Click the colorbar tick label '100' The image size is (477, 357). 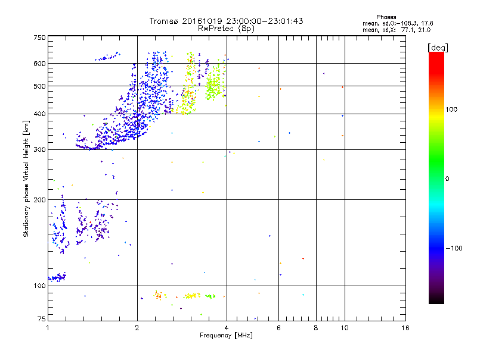click(x=451, y=109)
